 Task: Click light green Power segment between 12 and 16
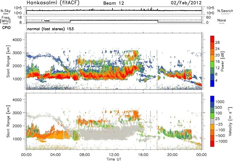[212, 65]
